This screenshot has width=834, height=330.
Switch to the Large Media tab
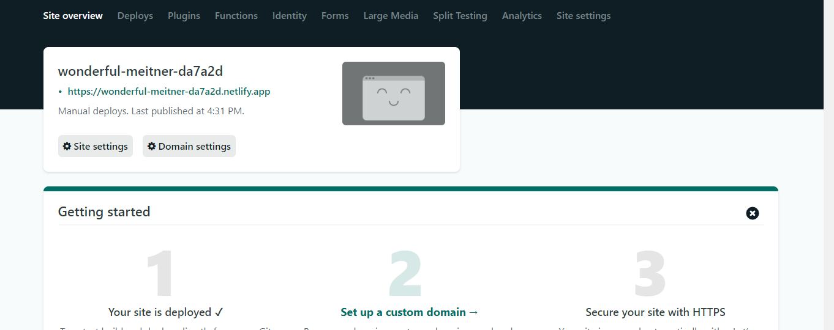391,16
